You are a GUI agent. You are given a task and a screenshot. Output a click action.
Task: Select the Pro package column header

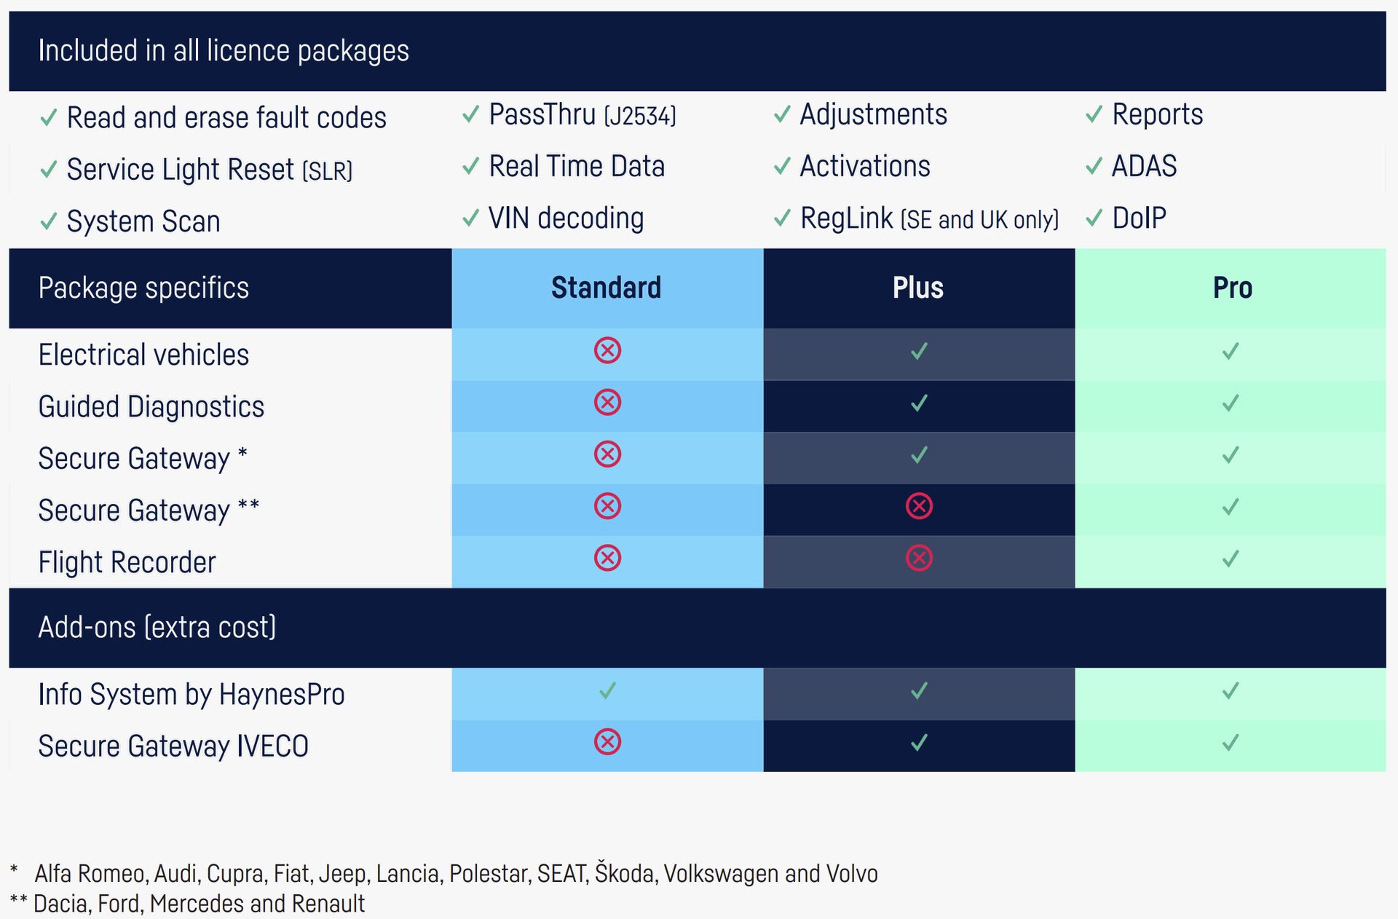click(x=1231, y=288)
